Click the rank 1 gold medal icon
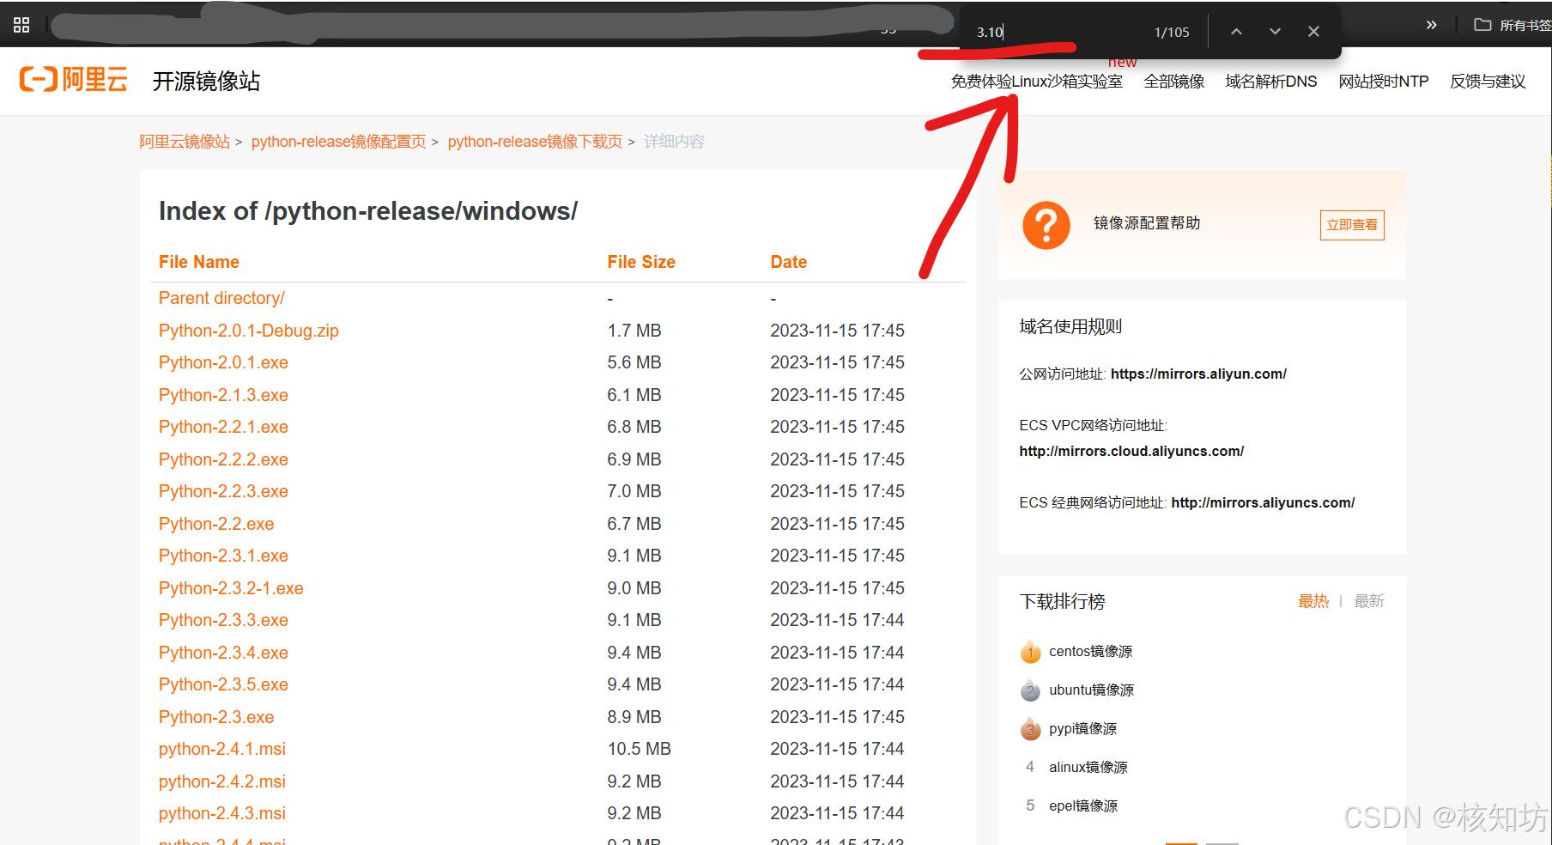The width and height of the screenshot is (1552, 845). pyautogui.click(x=1030, y=652)
